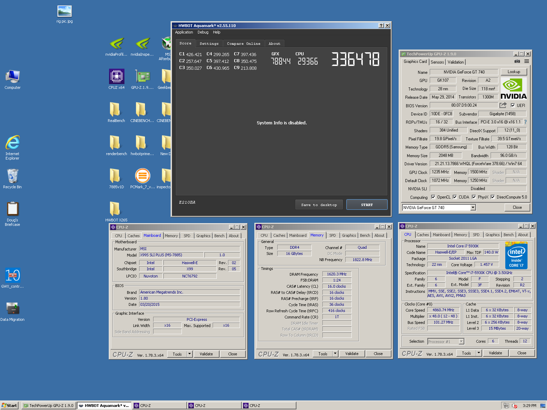Expand Tools dropdown arrow in CPU-Z Memory window
Screen dimensions: 547x410
tap(335, 354)
